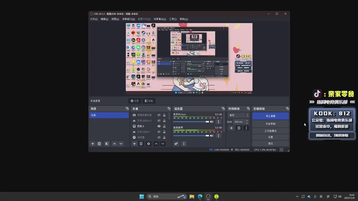Move the scene up with the Scenes up arrow

(115, 143)
